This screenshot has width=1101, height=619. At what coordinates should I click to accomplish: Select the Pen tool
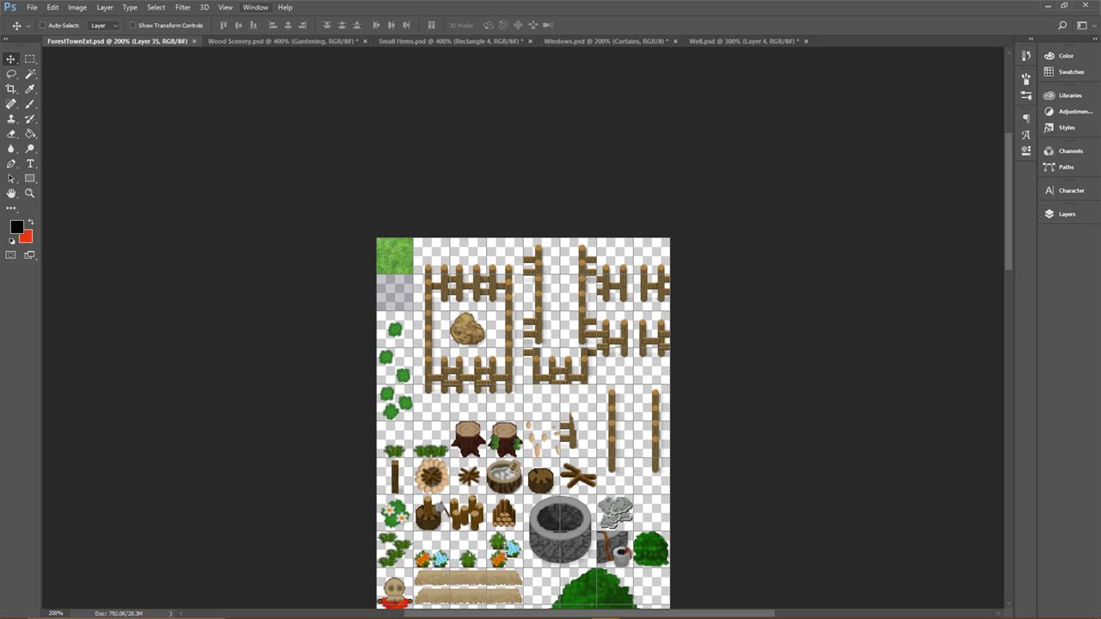pyautogui.click(x=11, y=163)
